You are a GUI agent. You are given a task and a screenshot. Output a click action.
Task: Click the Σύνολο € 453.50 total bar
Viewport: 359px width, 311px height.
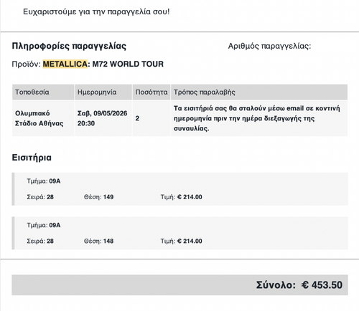pyautogui.click(x=179, y=285)
